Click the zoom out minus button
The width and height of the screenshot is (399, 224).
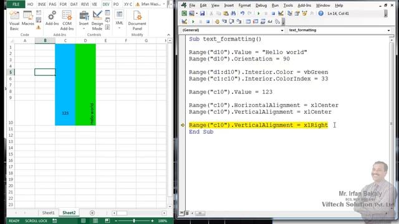pos(116,221)
